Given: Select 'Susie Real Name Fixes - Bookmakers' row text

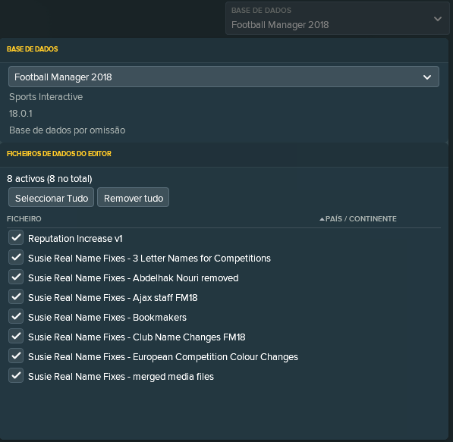Looking at the screenshot, I should 107,318.
